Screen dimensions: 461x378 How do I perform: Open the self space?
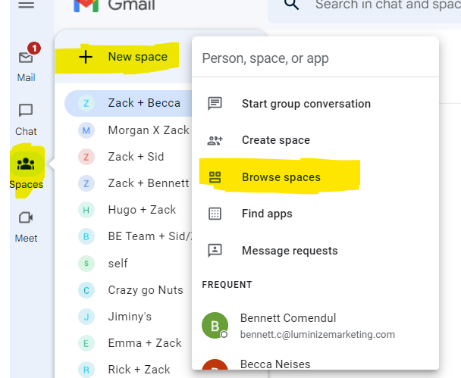tap(128, 263)
